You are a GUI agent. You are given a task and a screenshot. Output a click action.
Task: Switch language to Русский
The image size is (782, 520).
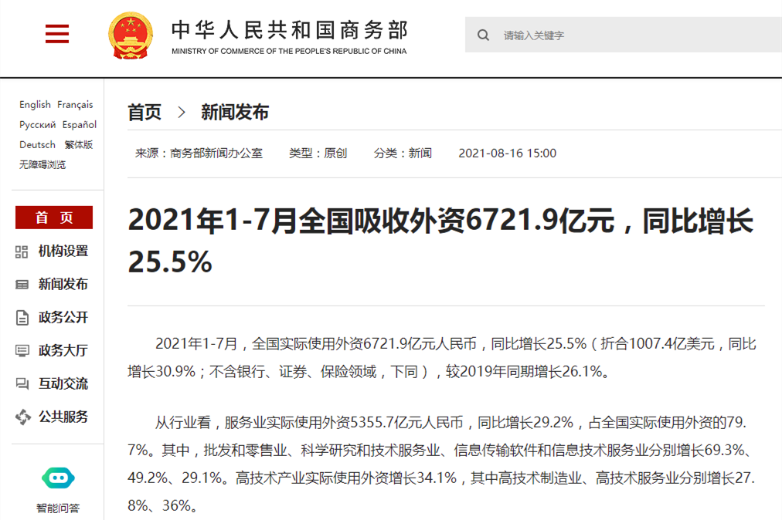(37, 125)
